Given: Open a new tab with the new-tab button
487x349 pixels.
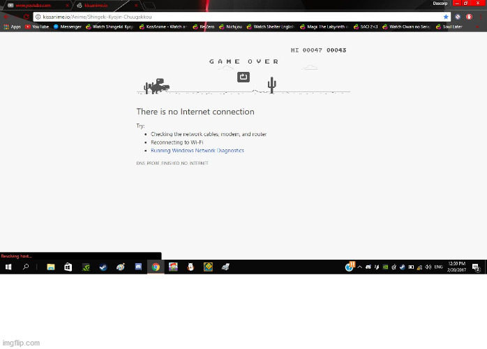Looking at the screenshot, I should 149,6.
